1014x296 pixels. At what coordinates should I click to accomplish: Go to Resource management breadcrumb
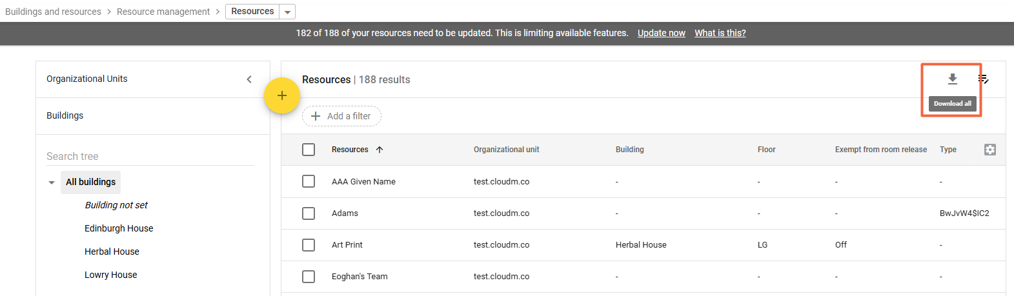click(163, 12)
